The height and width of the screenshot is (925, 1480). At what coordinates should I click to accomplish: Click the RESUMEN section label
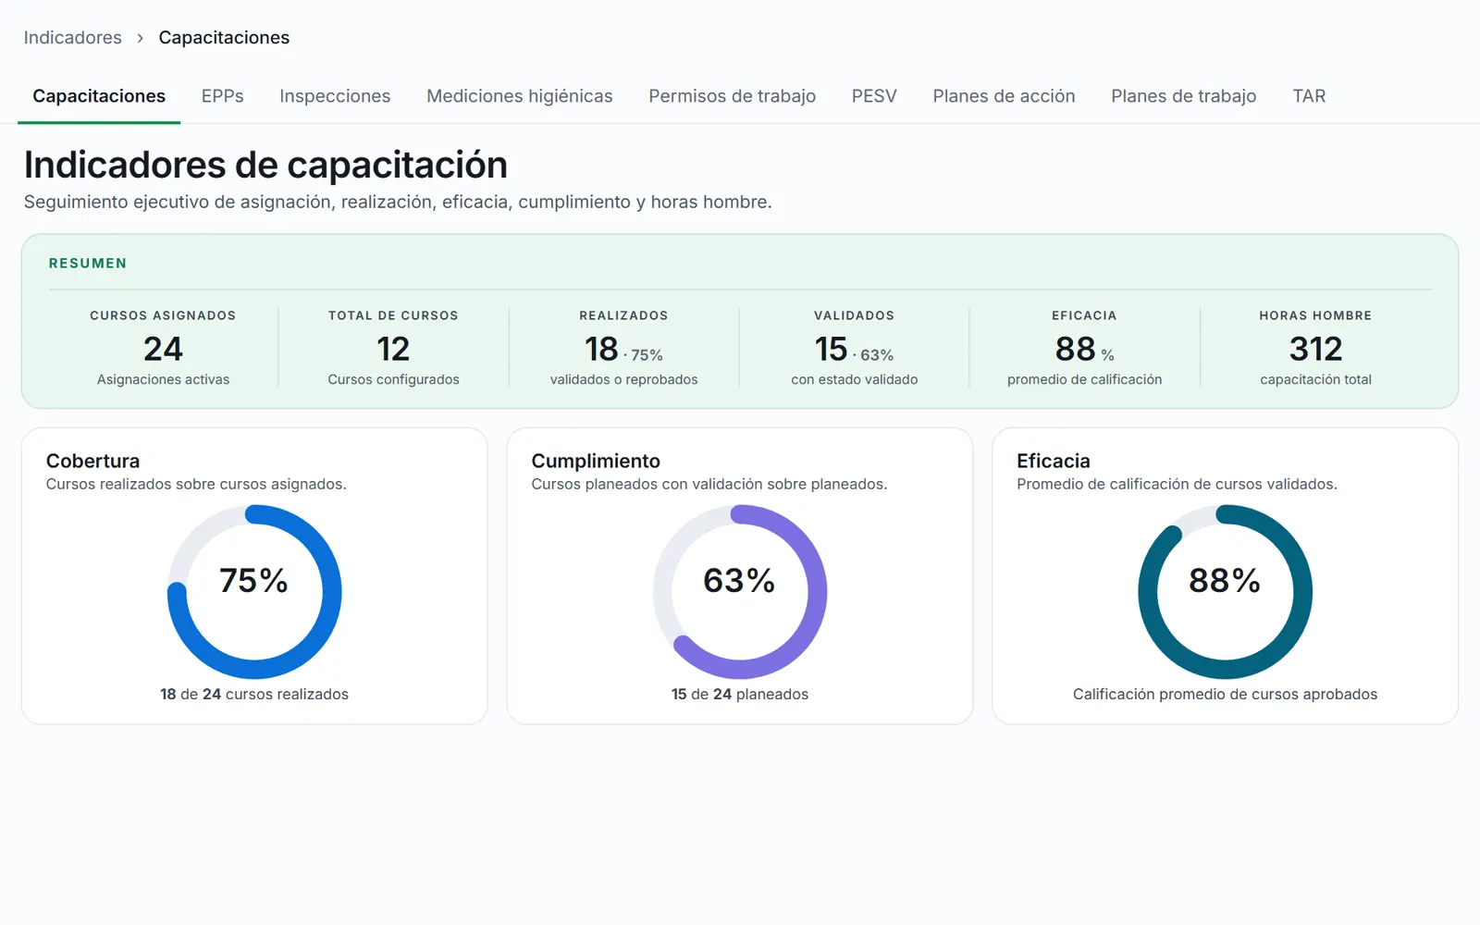click(x=88, y=264)
